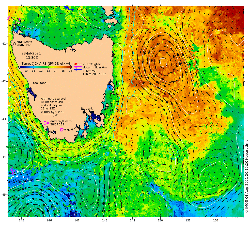Click the blue 4-80m vel arrow
Image resolution: width=249 pixels, height=228 pixels.
[78, 70]
